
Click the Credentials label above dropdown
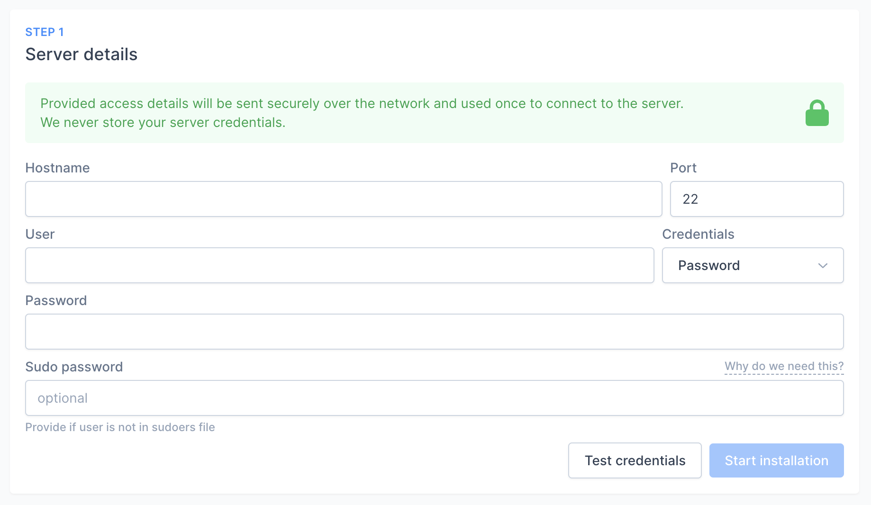click(x=698, y=234)
